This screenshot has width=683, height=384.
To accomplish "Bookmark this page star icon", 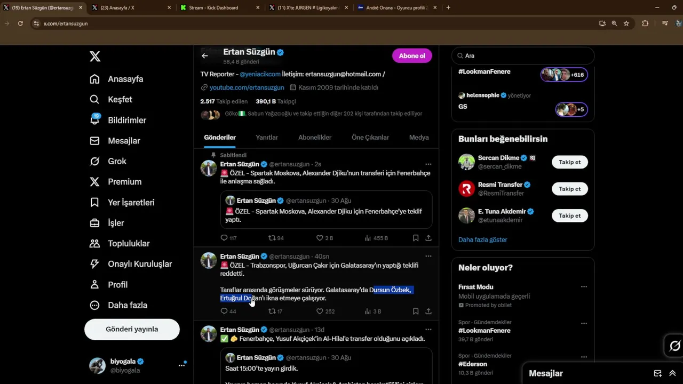I will (x=626, y=23).
